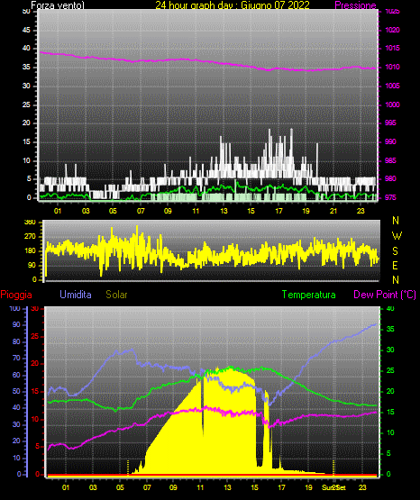Image resolution: width=420 pixels, height=500 pixels.
Task: Click the 90 value on humidity axis
Action: point(16,324)
